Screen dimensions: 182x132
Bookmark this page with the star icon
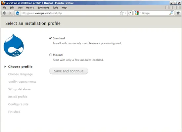click(x=121, y=13)
